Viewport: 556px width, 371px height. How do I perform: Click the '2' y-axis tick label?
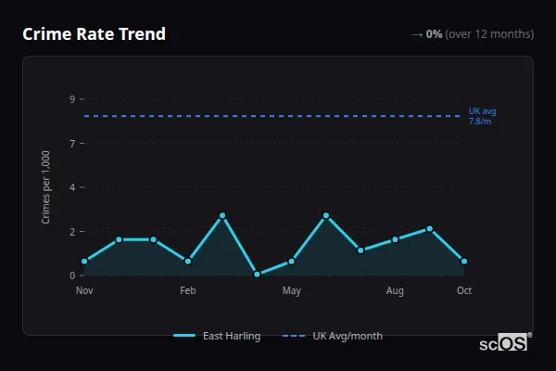(72, 232)
